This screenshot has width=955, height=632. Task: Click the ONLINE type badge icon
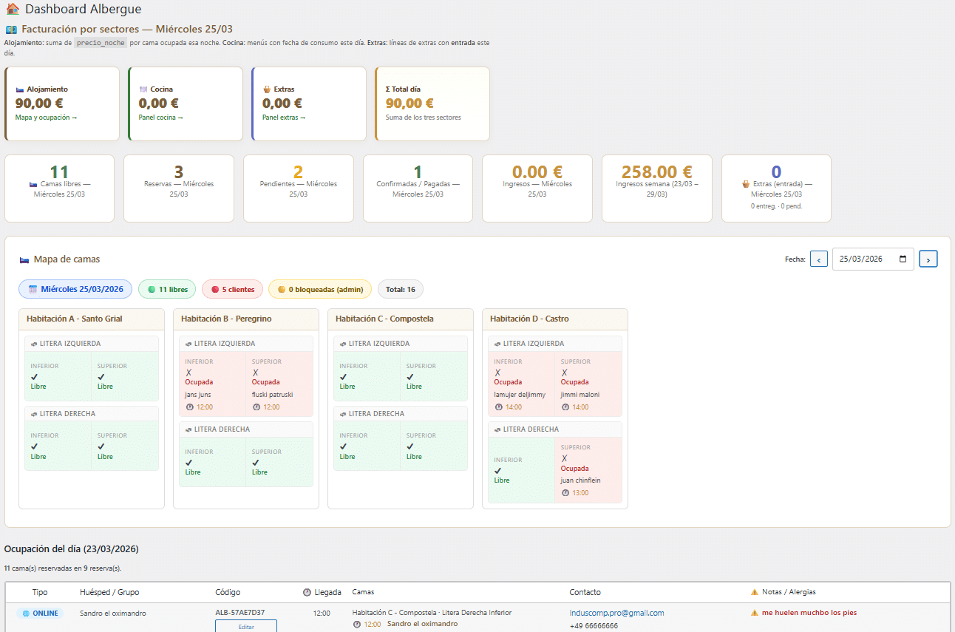[27, 614]
